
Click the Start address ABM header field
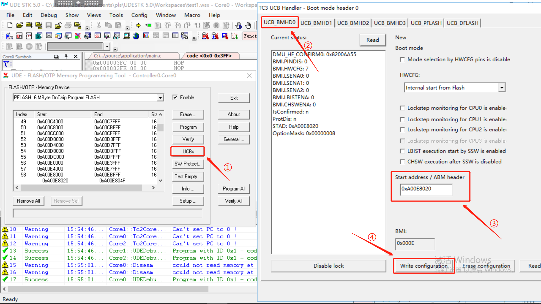[426, 189]
